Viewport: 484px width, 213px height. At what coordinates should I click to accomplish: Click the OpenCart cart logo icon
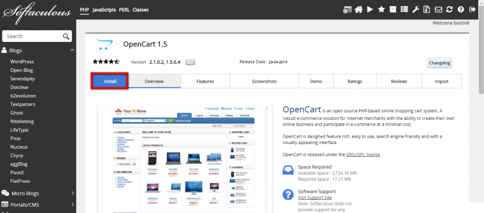pyautogui.click(x=104, y=44)
